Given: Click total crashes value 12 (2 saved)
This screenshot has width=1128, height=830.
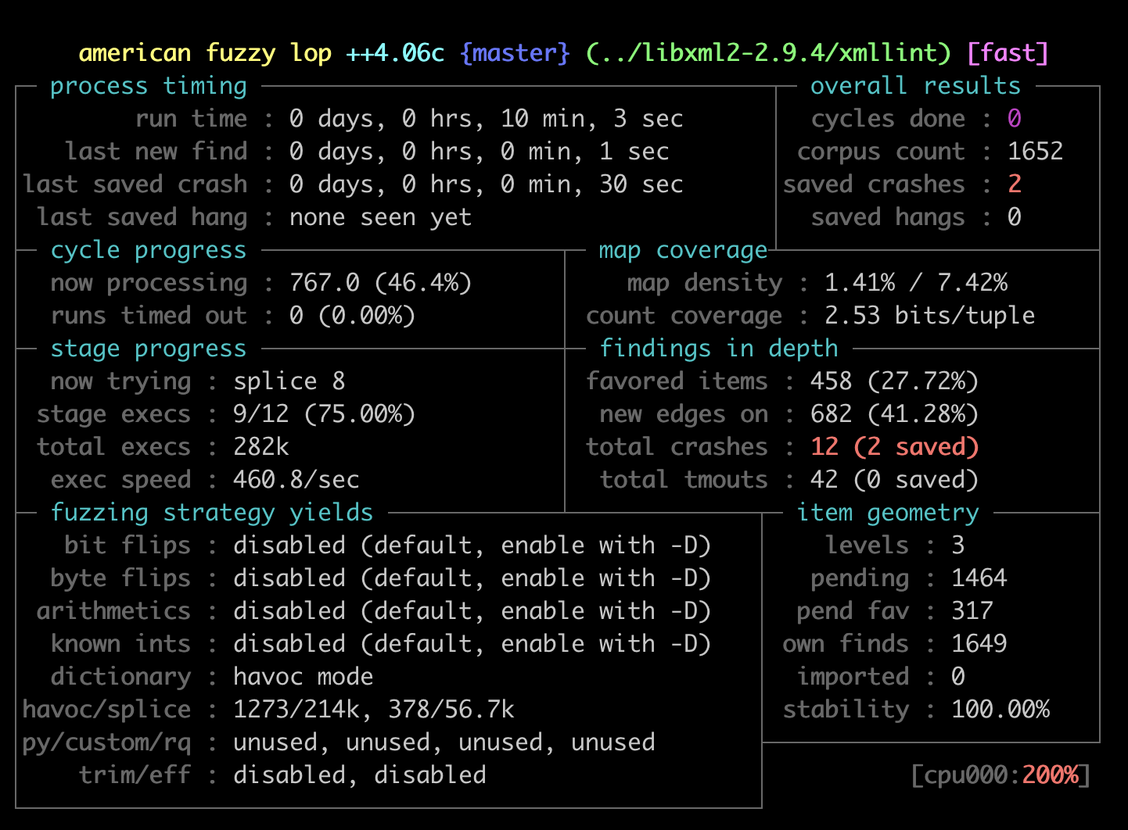Looking at the screenshot, I should click(894, 447).
